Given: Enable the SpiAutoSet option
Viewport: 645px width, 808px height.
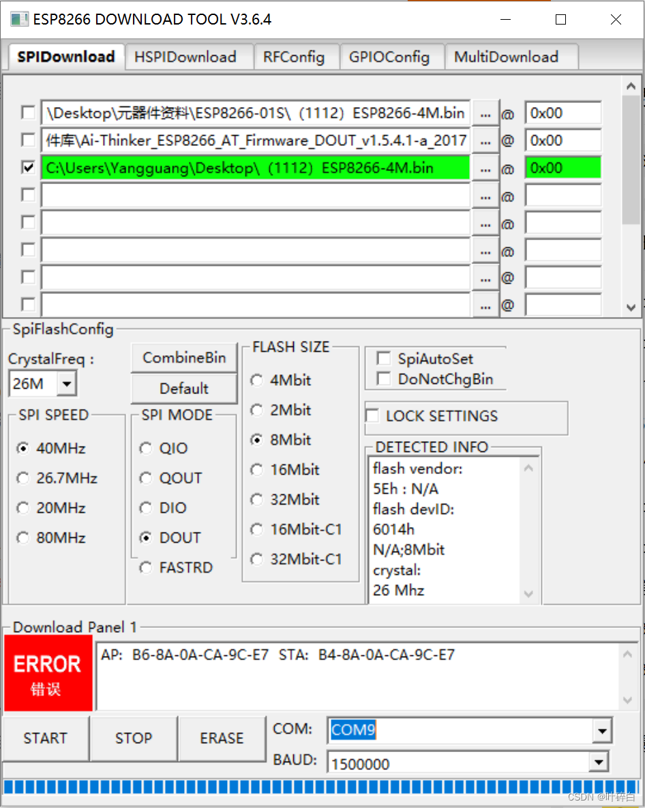Looking at the screenshot, I should coord(384,358).
